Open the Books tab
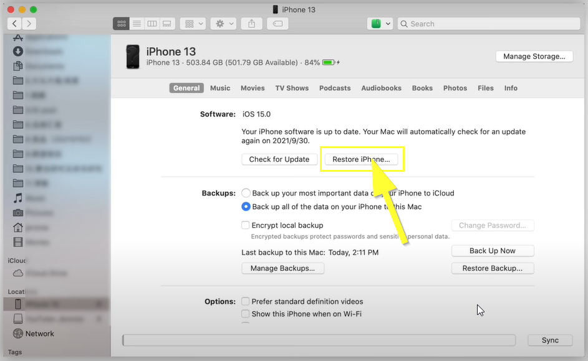The width and height of the screenshot is (588, 361). (422, 88)
